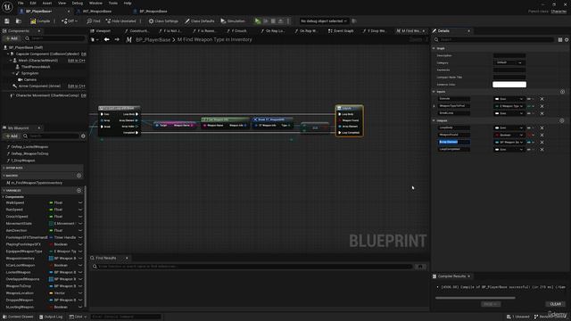Click the Find button in the toolbar
This screenshot has height=321, width=571.
click(x=94, y=21)
